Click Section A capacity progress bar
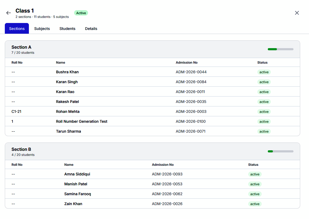309x219 pixels. (280, 49)
